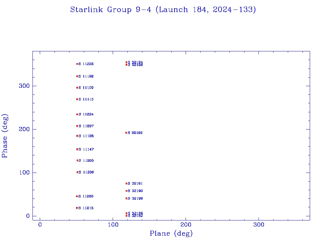Click the red data marker beside S 11224
Screen dimensions: 326x245
point(77,115)
